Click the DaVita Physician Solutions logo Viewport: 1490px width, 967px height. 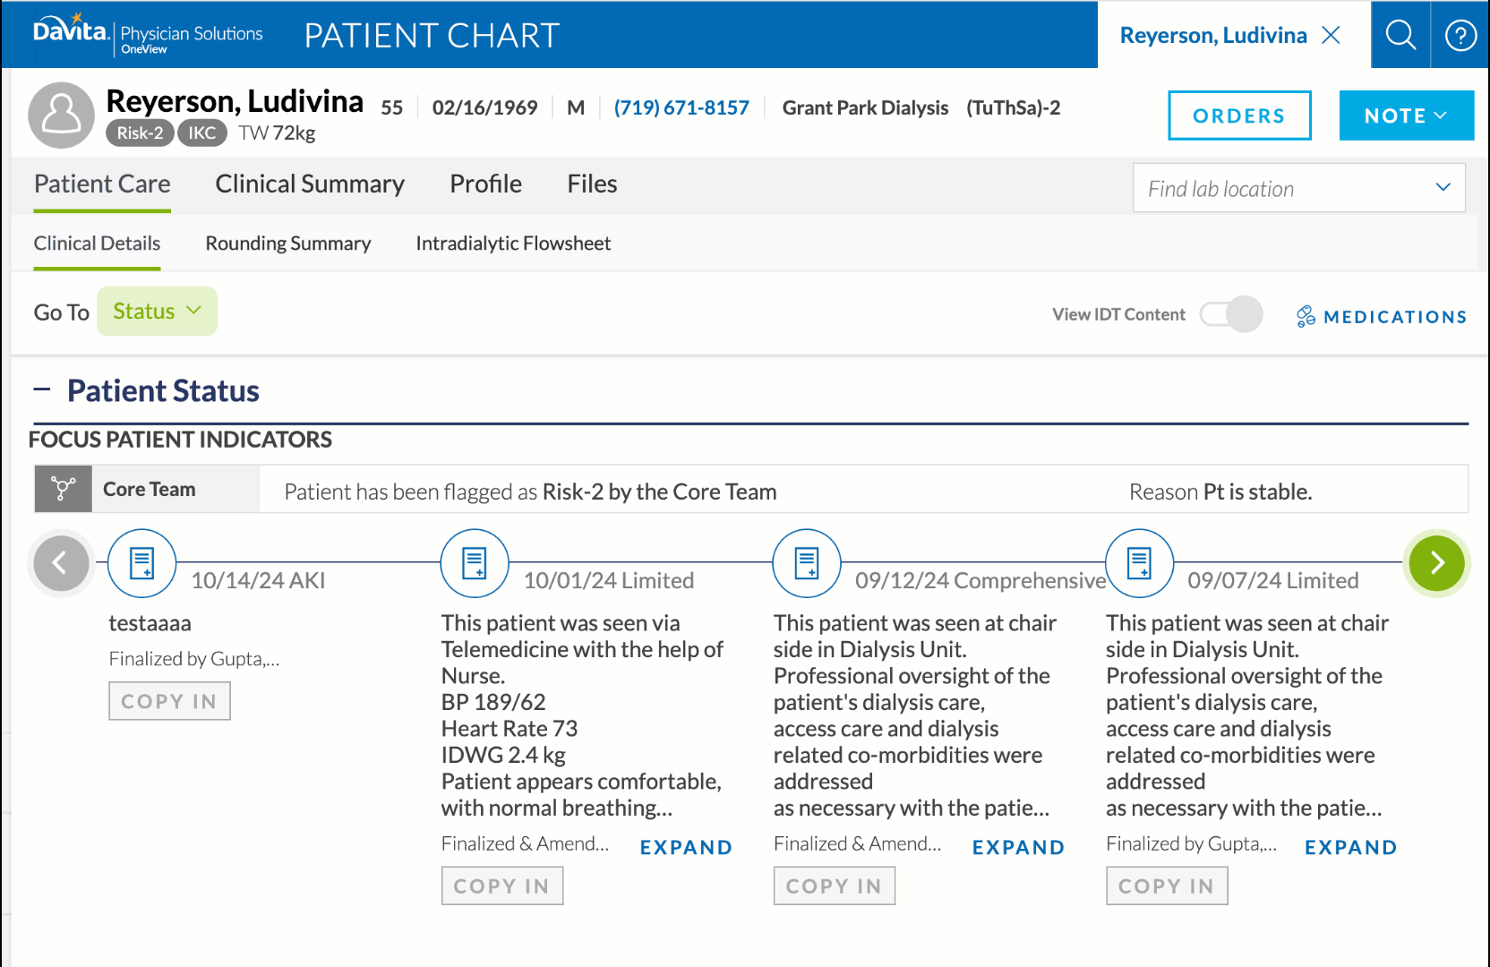tap(148, 35)
